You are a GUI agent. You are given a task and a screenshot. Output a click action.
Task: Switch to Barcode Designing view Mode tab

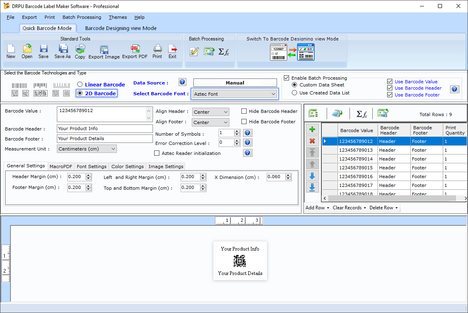pyautogui.click(x=121, y=28)
